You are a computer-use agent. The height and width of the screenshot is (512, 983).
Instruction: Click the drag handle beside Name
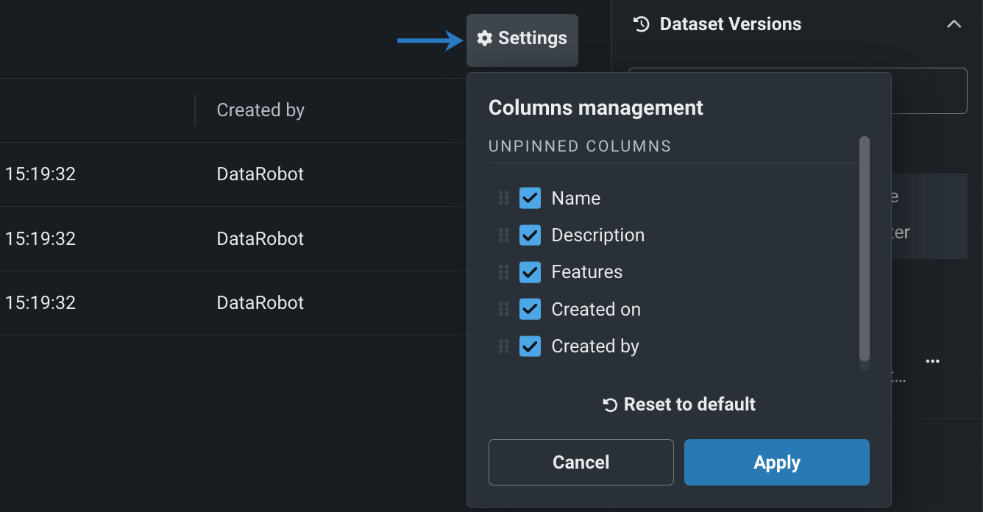504,197
